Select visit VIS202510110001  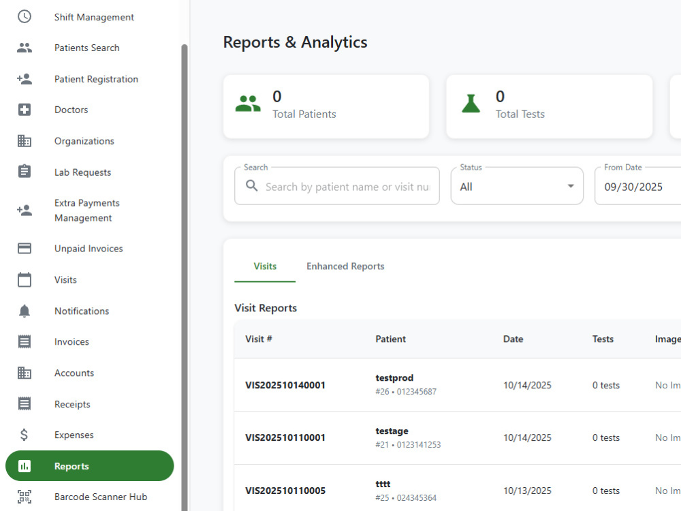point(285,437)
